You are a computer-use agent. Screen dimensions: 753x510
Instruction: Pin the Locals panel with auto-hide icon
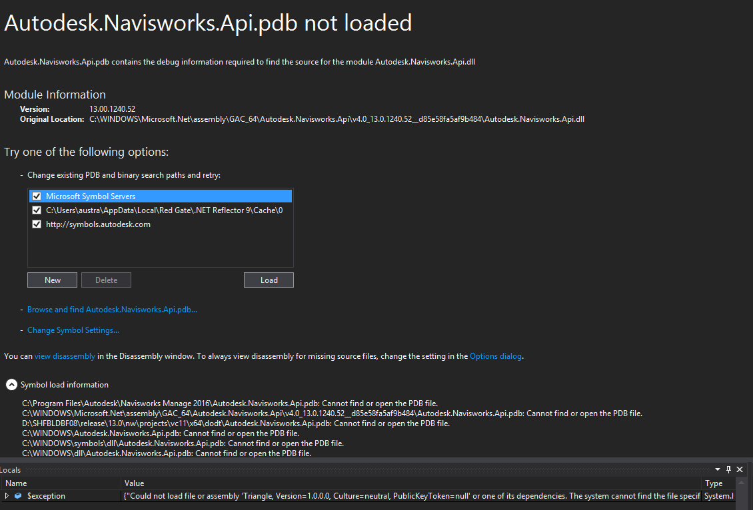click(728, 469)
